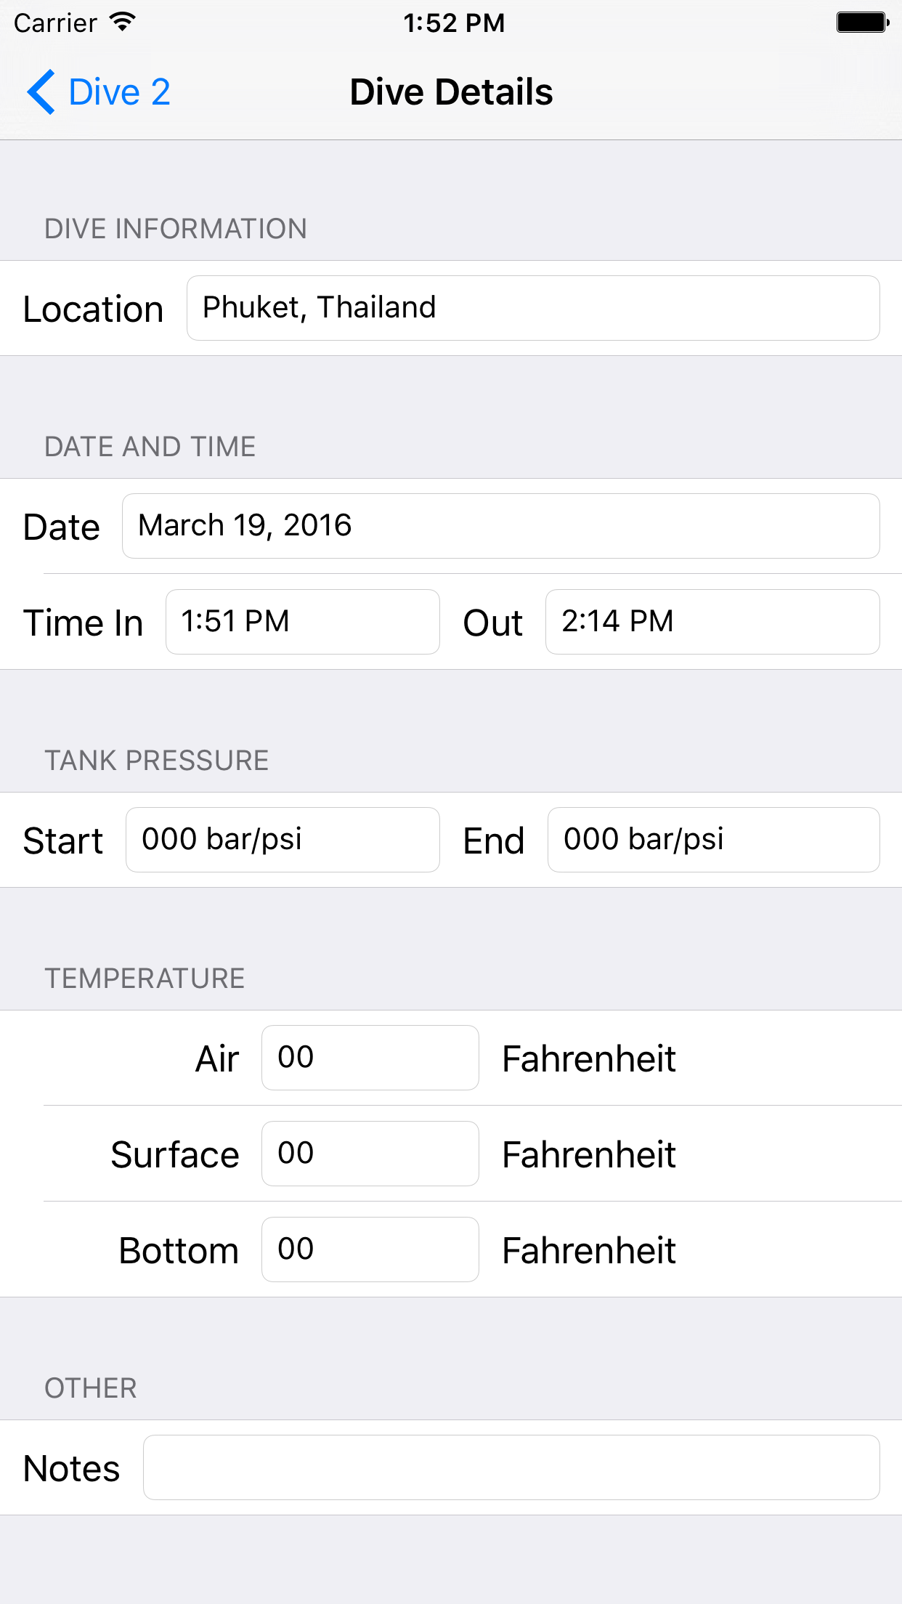Tap the battery indicator icon
This screenshot has height=1604, width=902.
[863, 23]
